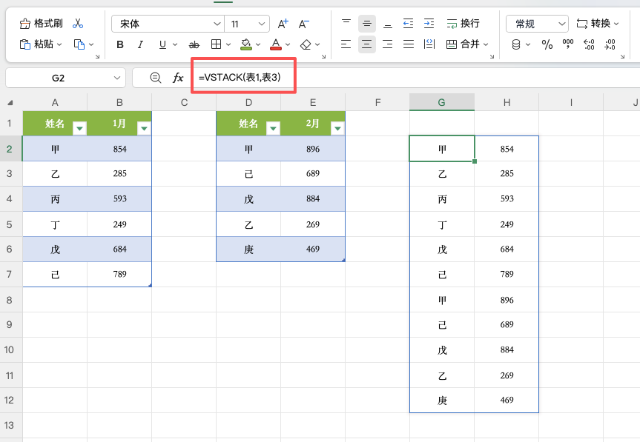Viewport: 640px width, 442px height.
Task: Open the number format (常规) dropdown
Action: click(537, 24)
